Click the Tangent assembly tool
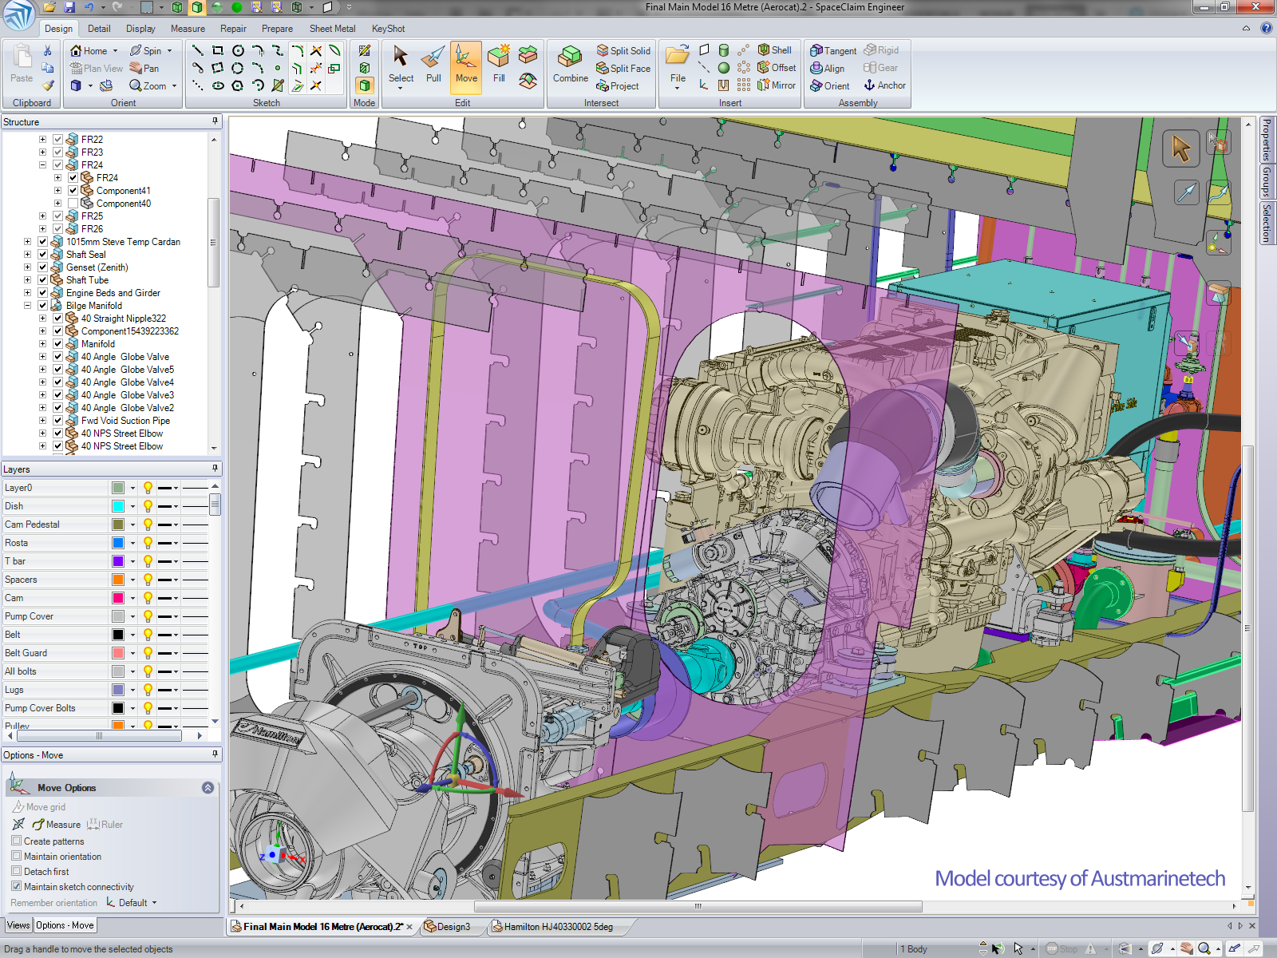This screenshot has width=1277, height=958. coord(833,50)
